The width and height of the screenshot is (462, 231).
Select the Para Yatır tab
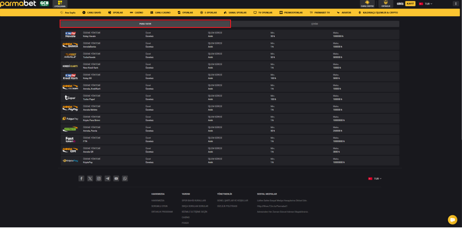145,23
